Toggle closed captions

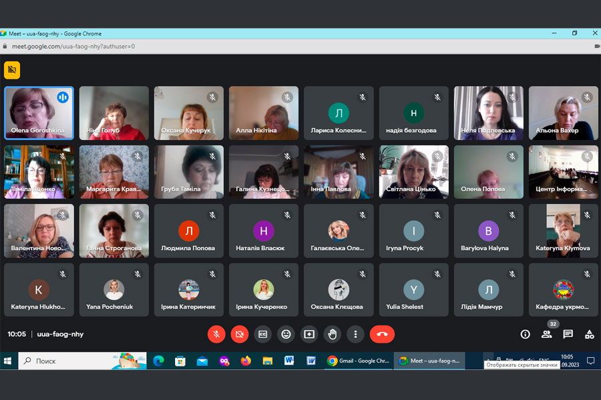pyautogui.click(x=262, y=334)
